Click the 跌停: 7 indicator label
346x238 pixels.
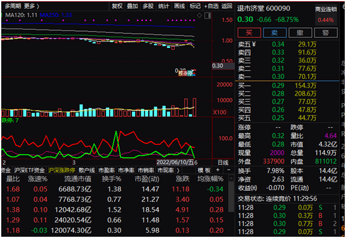pyautogui.click(x=10, y=121)
